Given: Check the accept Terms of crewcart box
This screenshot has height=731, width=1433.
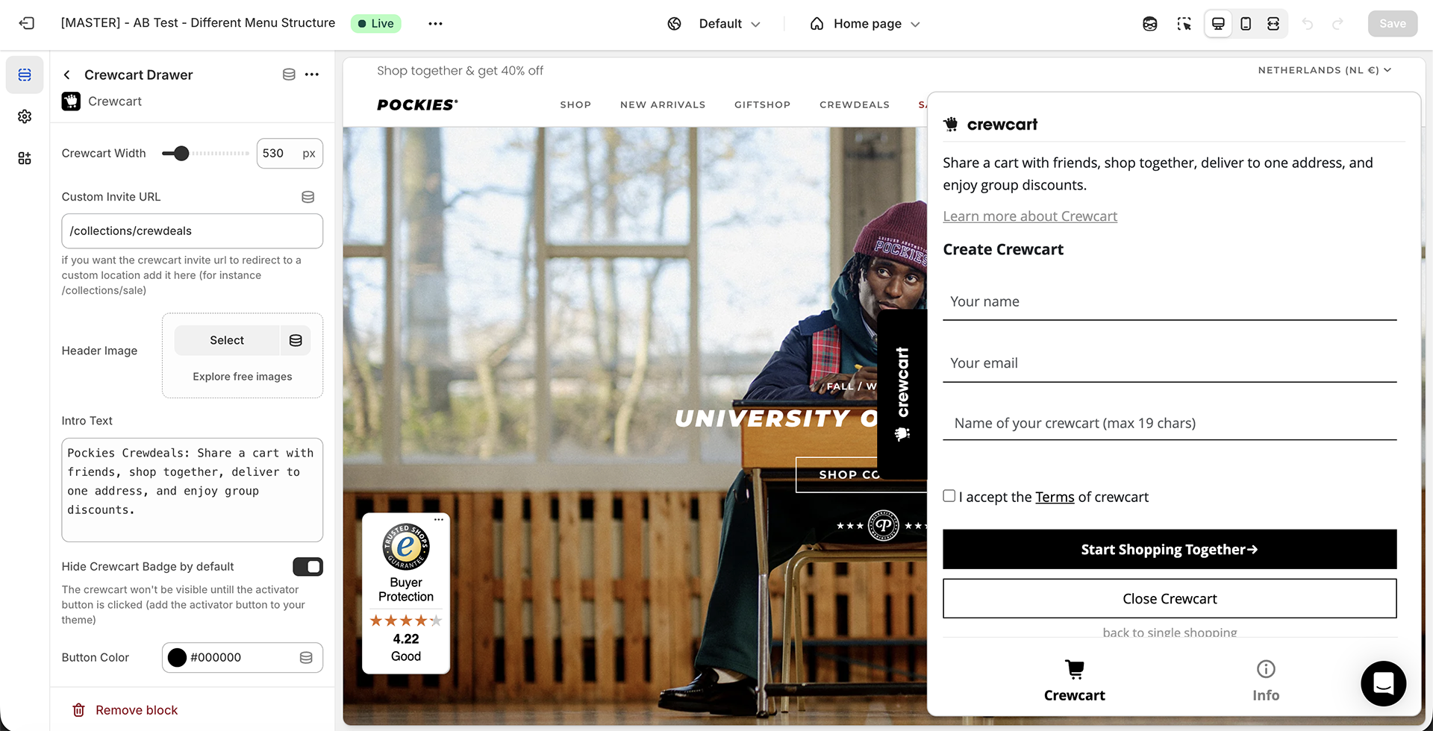Looking at the screenshot, I should 949,496.
